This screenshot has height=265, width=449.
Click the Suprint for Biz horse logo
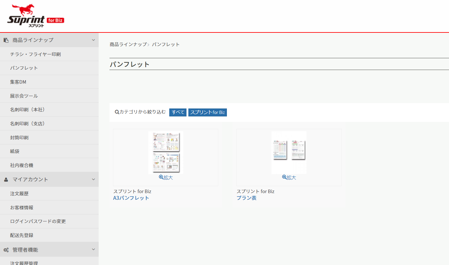point(36,16)
